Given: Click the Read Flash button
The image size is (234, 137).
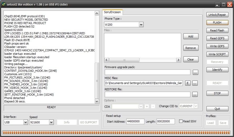Looking at the screenshot, I should coord(217,30).
